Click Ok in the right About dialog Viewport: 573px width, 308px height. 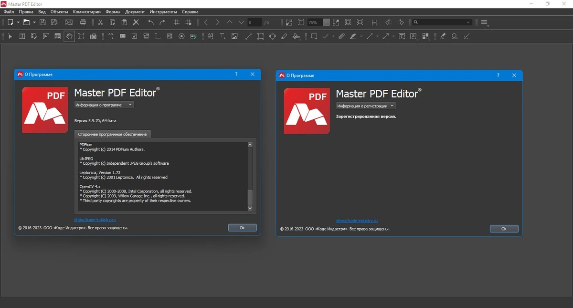[504, 229]
